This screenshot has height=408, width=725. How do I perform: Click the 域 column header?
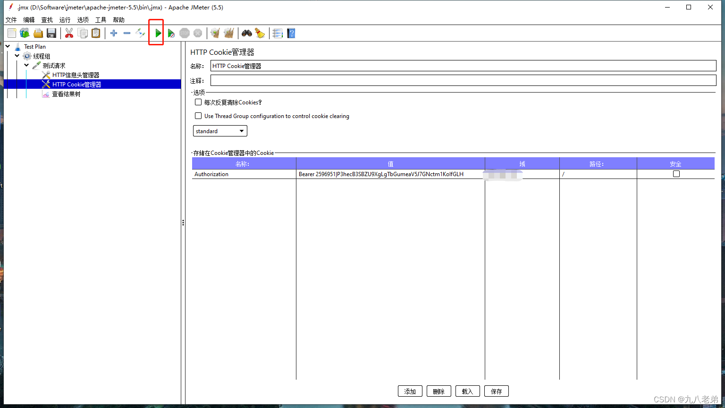[x=522, y=164]
